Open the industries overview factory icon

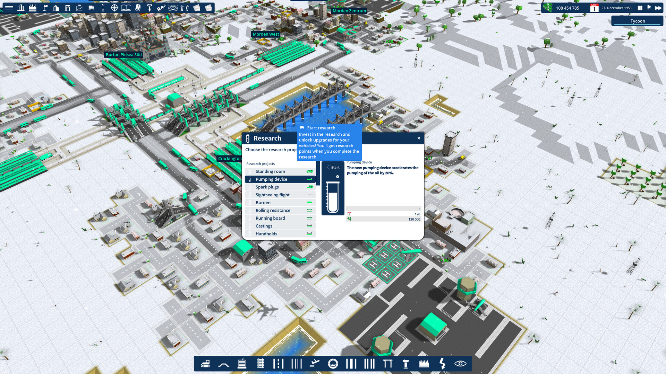tap(33, 7)
